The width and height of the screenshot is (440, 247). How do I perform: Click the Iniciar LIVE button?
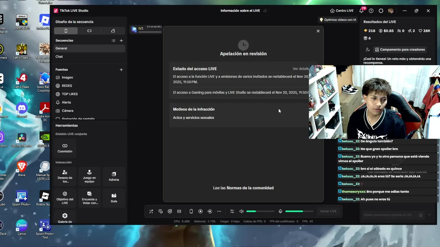click(x=328, y=211)
